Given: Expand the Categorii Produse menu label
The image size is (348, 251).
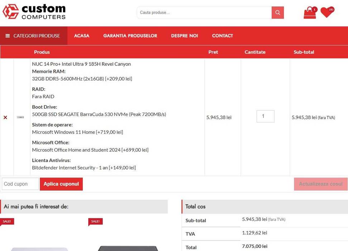Looking at the screenshot, I should click(x=37, y=36).
